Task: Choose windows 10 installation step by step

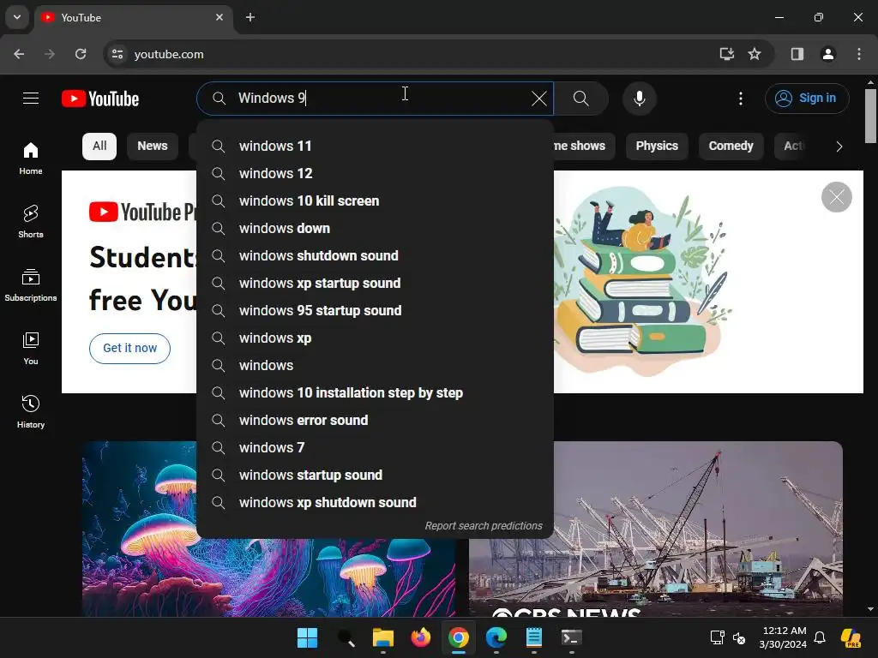Action: (x=376, y=392)
